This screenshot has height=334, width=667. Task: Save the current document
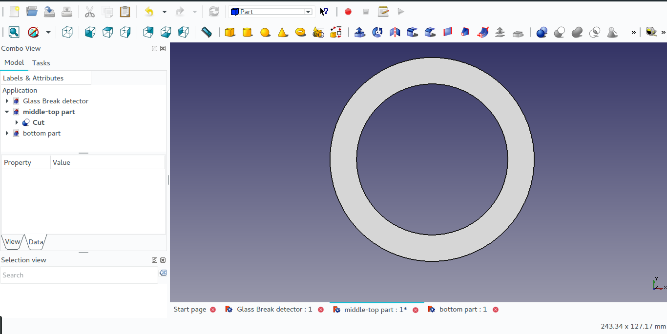pyautogui.click(x=49, y=12)
